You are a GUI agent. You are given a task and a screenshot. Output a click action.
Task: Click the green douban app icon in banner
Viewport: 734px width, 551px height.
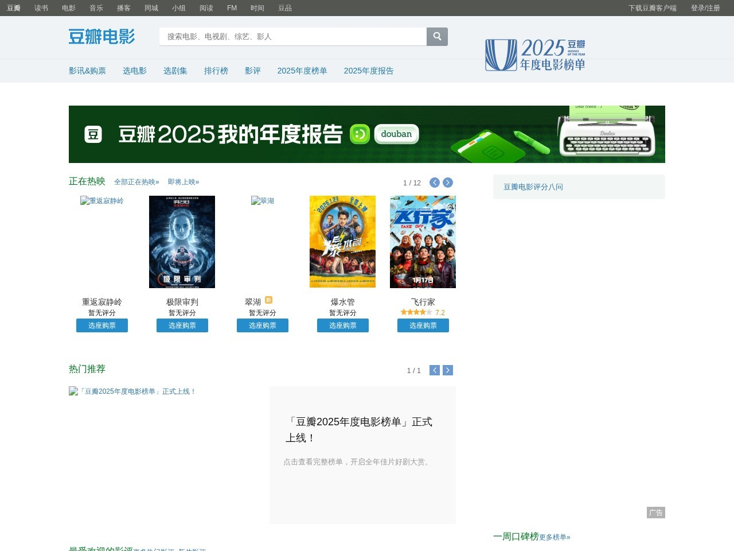360,134
